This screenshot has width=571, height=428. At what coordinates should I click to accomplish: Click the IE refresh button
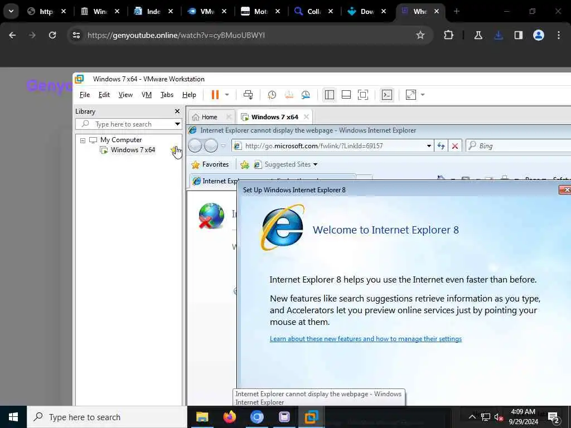point(441,146)
